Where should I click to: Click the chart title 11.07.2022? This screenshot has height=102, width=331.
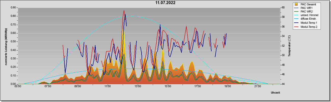coord(165,3)
